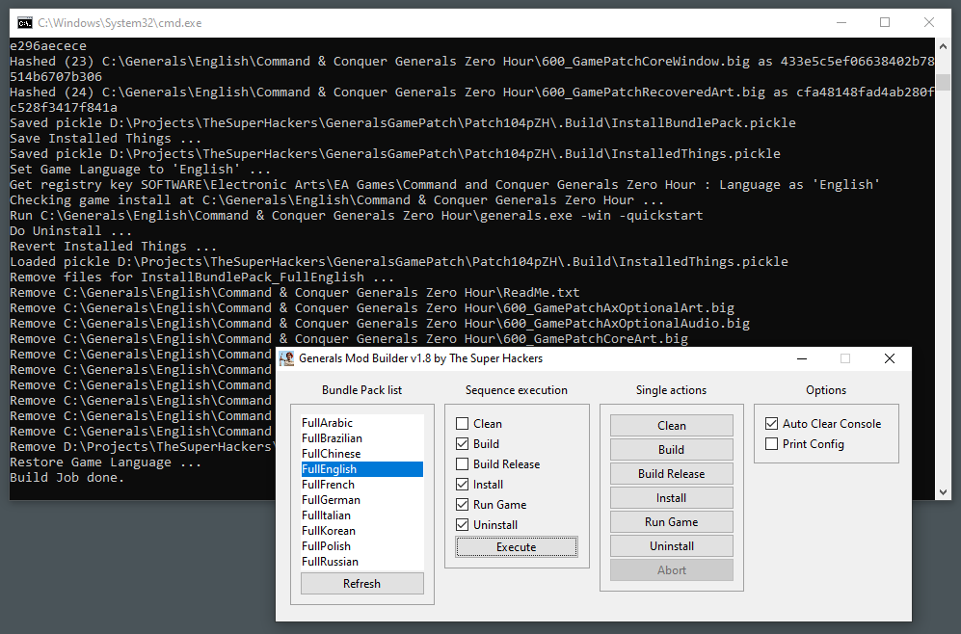Screen dimensions: 961x634
Task: Uncheck the Build sequence checkbox
Action: (x=462, y=443)
